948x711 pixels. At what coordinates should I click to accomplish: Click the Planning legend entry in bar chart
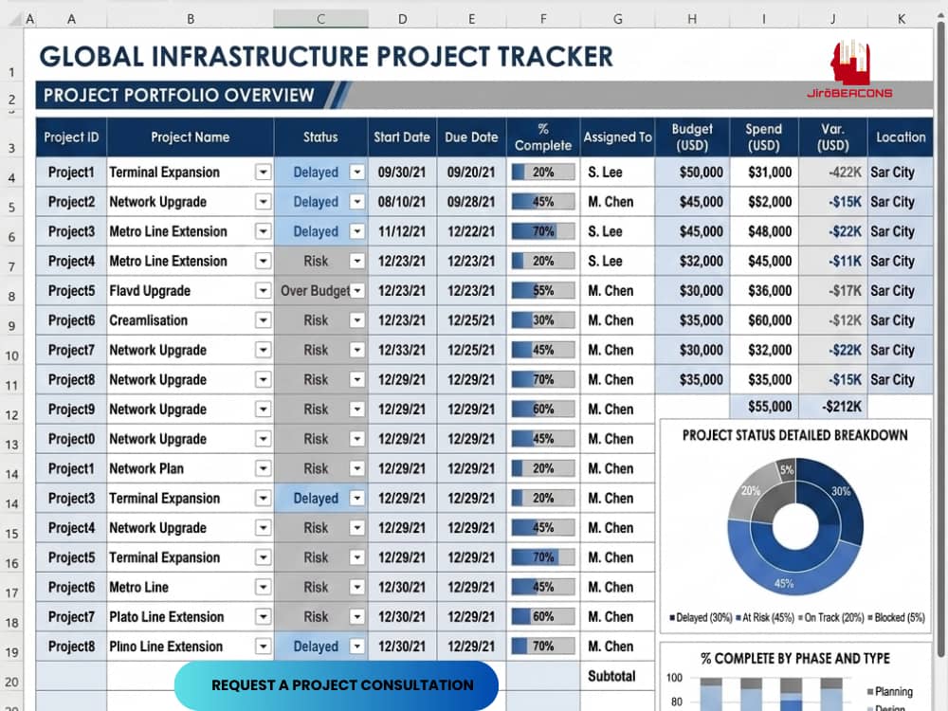pyautogui.click(x=889, y=691)
